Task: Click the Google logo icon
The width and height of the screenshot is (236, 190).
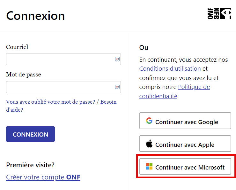Action: tap(149, 121)
